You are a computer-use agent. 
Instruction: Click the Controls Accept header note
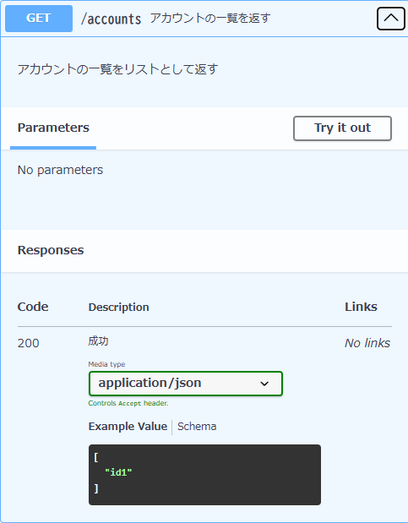pos(128,403)
